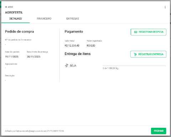
Task: Click the 'Agrupadores' label
Action: click(x=11, y=64)
